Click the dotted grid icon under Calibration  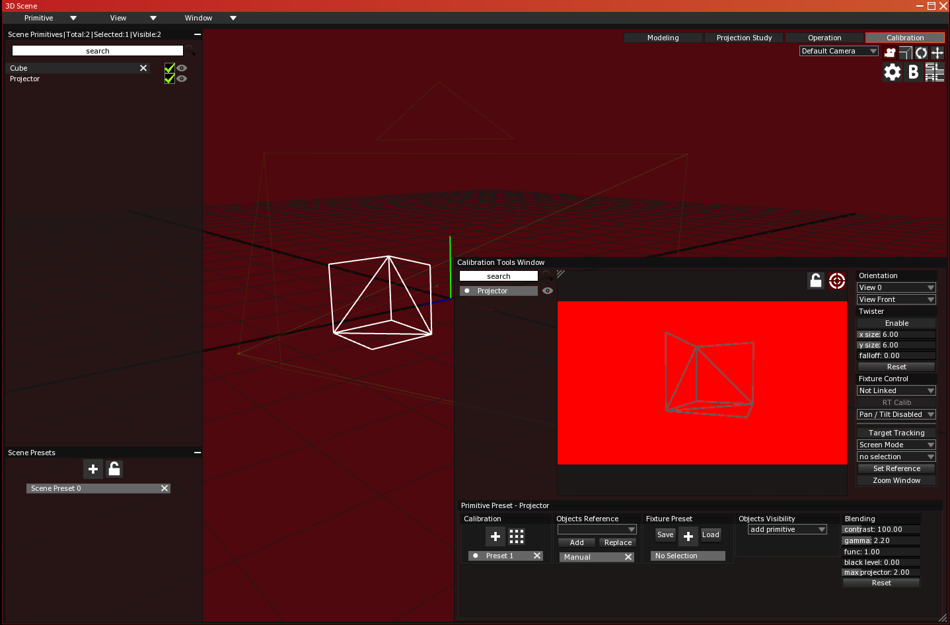pos(517,536)
